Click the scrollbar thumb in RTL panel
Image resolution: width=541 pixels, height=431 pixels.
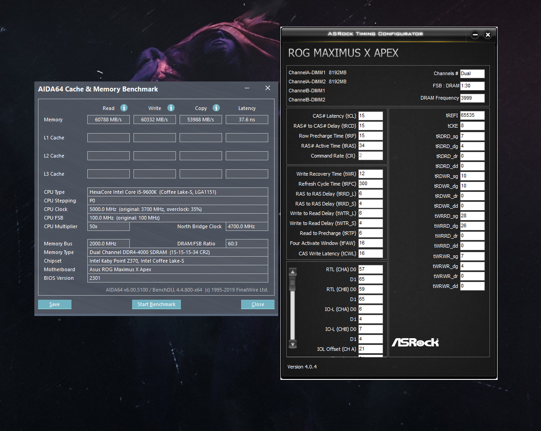pos(293,283)
